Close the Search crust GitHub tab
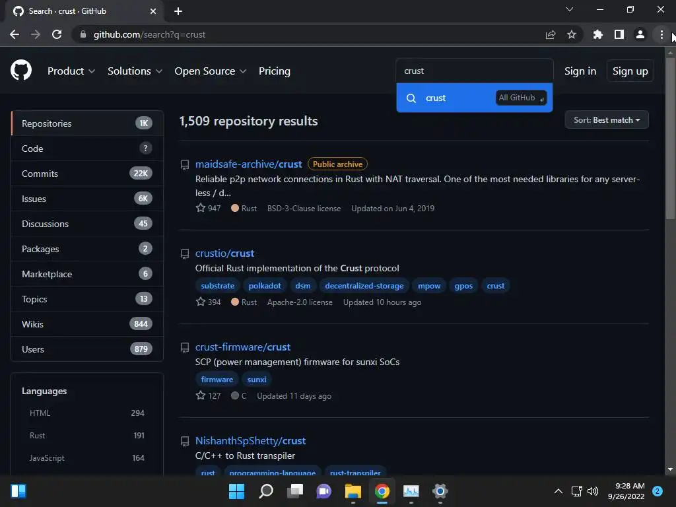 coord(153,11)
